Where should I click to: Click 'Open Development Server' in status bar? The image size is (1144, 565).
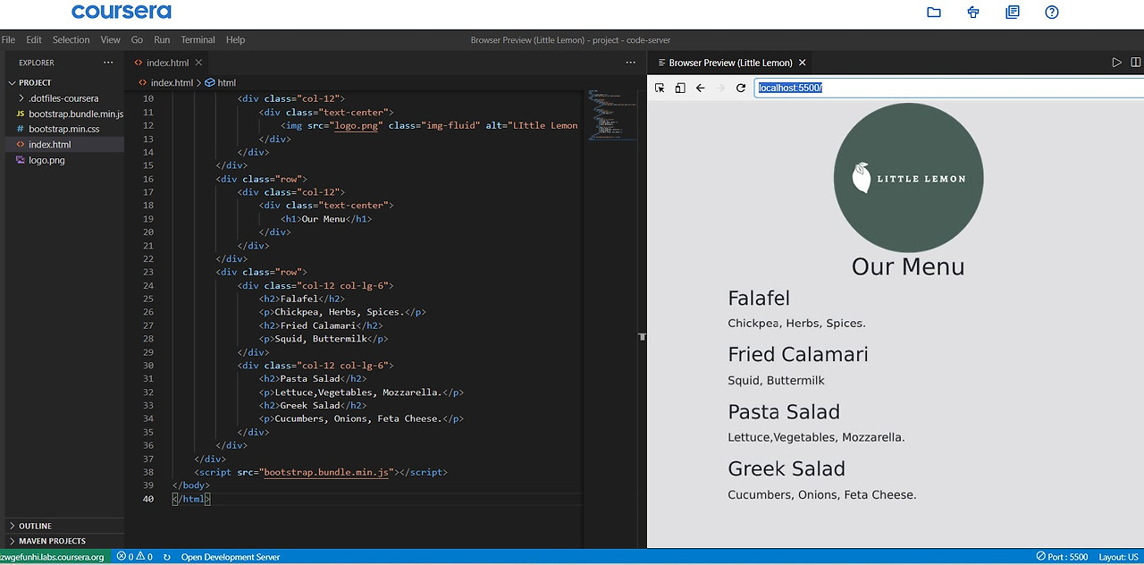tap(231, 557)
